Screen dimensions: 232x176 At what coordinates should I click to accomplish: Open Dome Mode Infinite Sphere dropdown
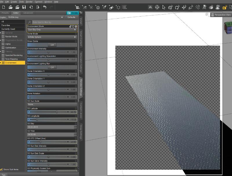pyautogui.click(x=52, y=37)
